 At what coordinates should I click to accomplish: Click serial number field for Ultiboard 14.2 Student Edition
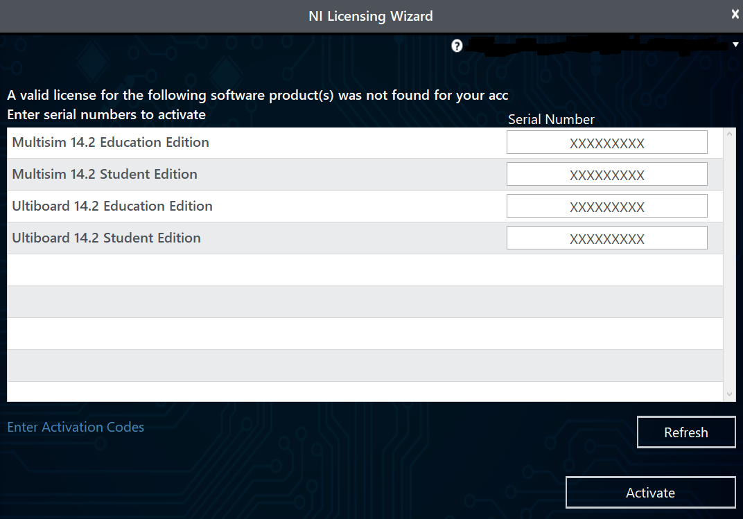pos(606,238)
